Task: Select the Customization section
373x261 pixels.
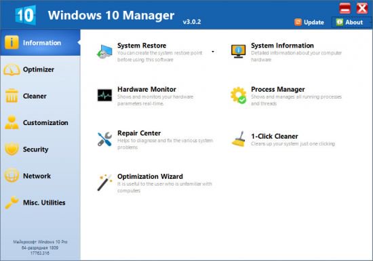Action: [x=40, y=122]
